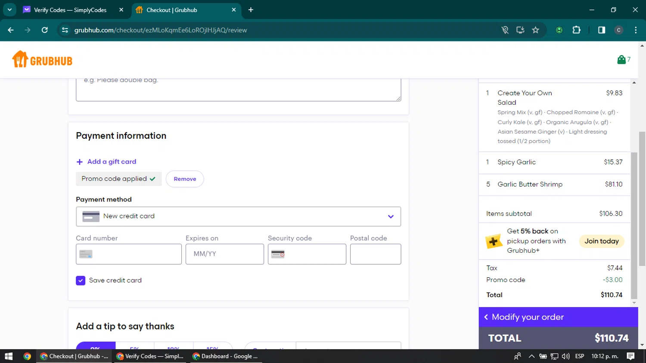Open the Chrome taskbar icon

(27, 356)
